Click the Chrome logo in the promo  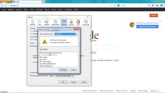pos(132,25)
